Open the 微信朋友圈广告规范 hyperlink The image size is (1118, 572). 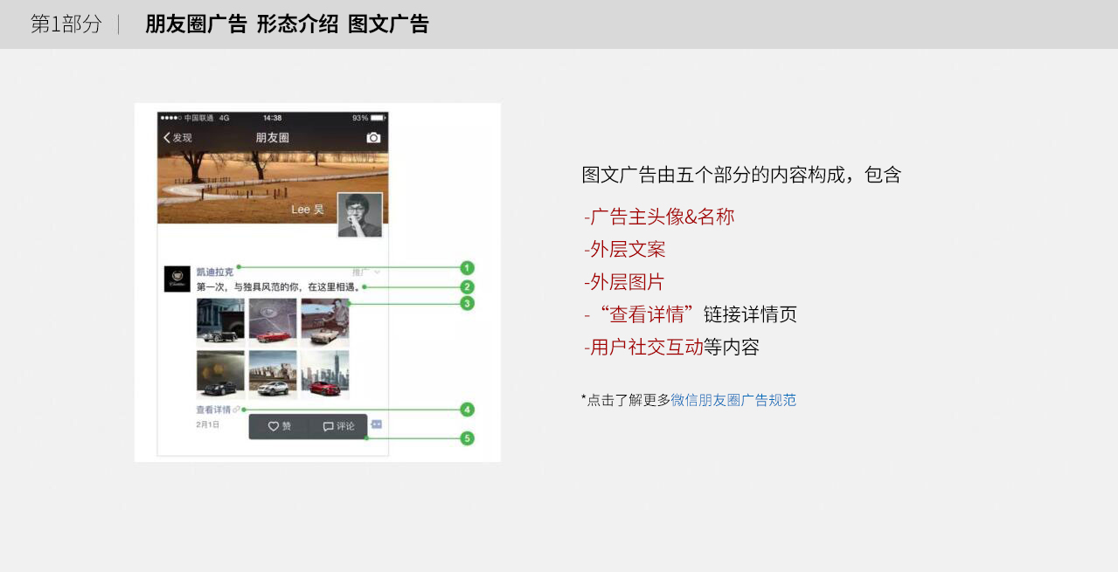(x=733, y=400)
